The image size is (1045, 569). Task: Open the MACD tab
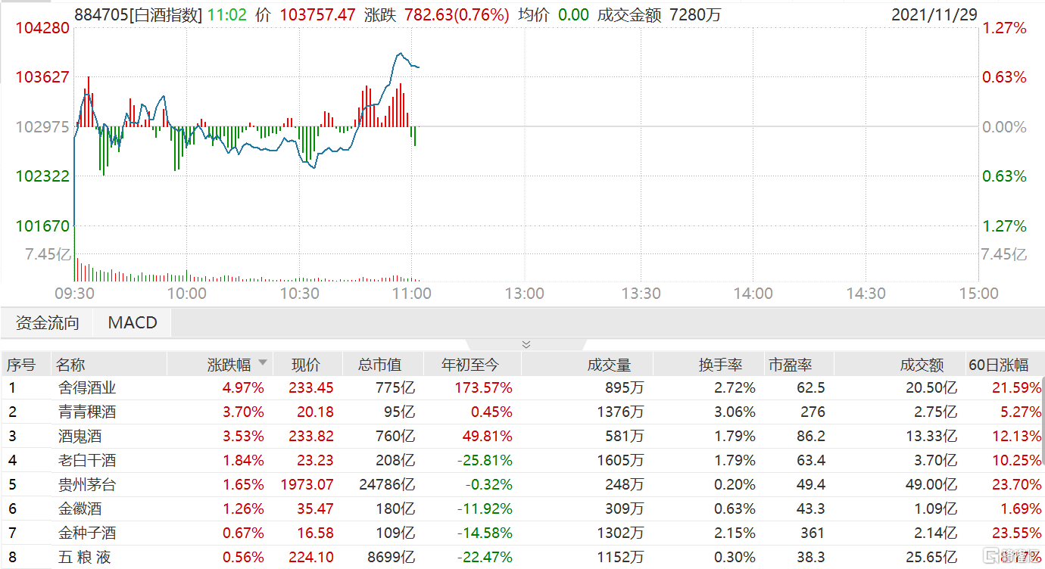point(133,323)
